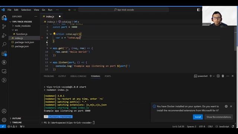Fold the cobaLagi function at line 5
Image resolution: width=238 pixels, height=134 pixels.
click(x=51, y=34)
